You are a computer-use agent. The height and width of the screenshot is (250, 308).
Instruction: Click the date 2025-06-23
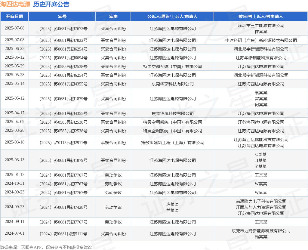tap(14, 49)
